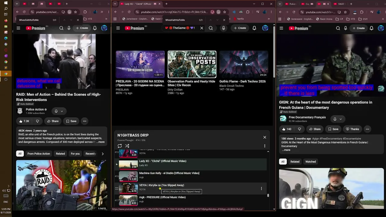Close the find bar in the left window
386x217 pixels.
pos(78,20)
